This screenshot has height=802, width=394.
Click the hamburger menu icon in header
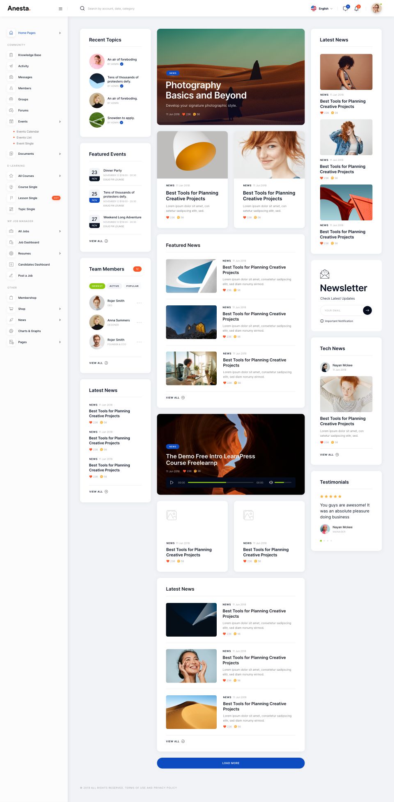(x=60, y=9)
